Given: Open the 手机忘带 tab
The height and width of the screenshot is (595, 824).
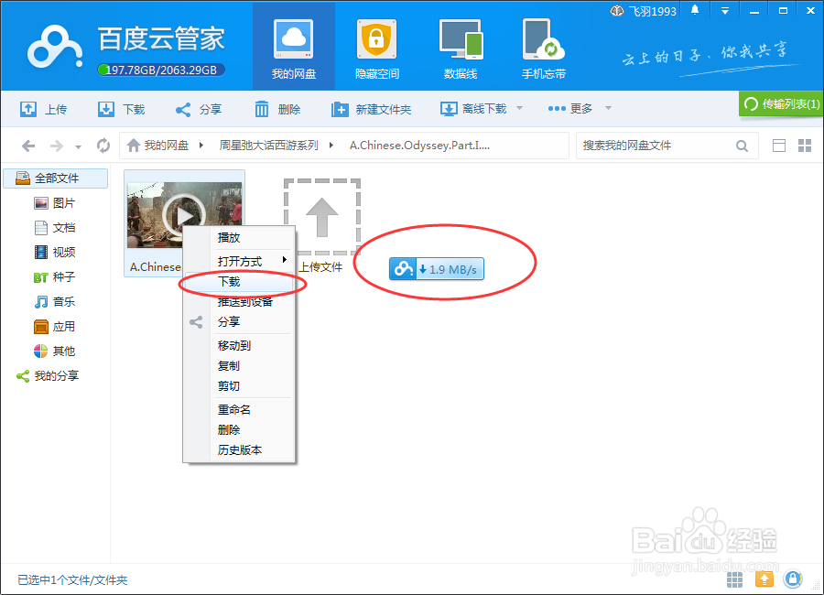Looking at the screenshot, I should [x=543, y=48].
